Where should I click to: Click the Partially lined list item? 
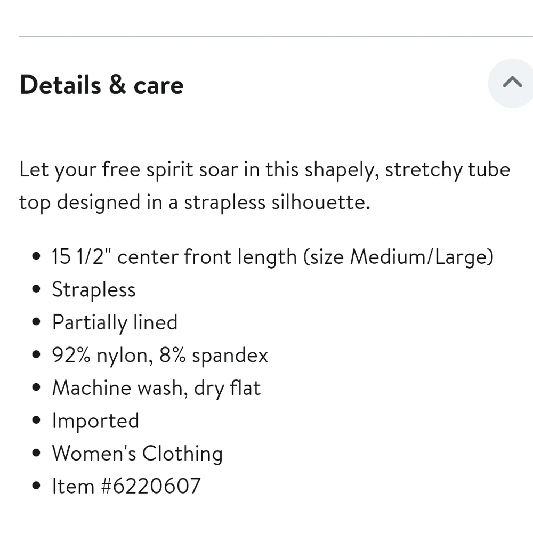(x=115, y=322)
